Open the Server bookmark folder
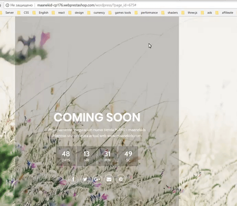 [8, 13]
